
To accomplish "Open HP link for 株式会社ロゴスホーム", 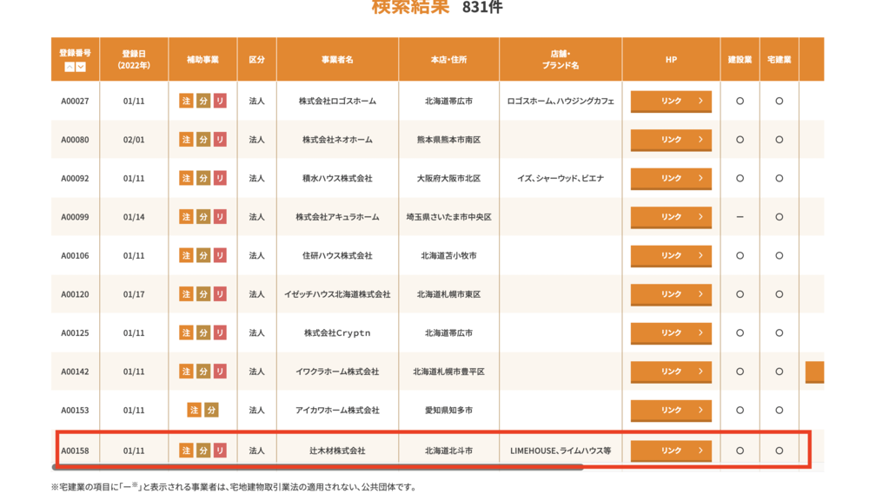I will 671,102.
